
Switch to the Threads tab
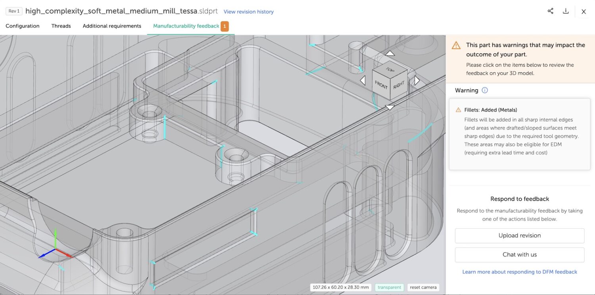pyautogui.click(x=61, y=26)
